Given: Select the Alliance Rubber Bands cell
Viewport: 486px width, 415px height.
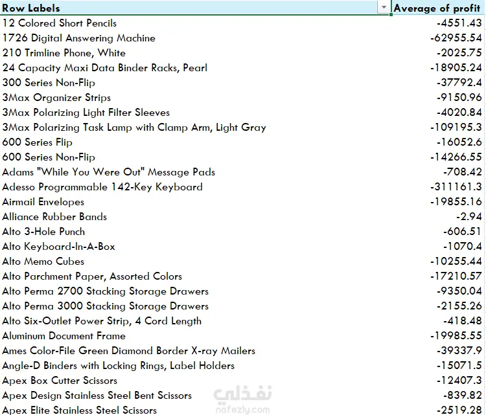Looking at the screenshot, I should click(x=54, y=217).
